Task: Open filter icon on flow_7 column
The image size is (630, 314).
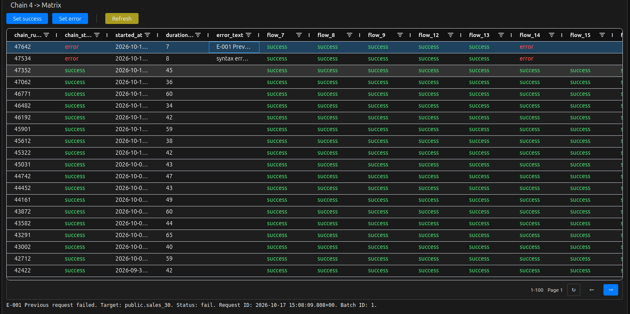Action: [299, 35]
